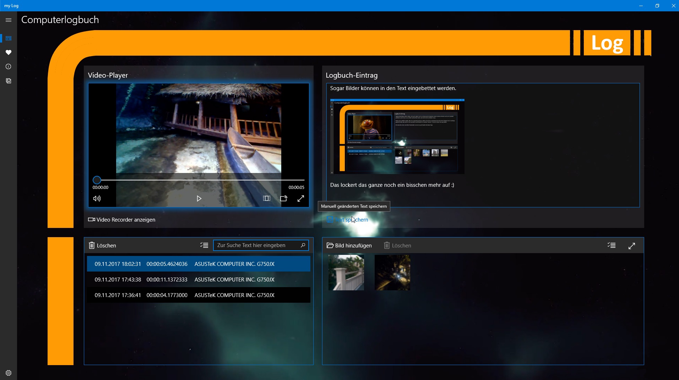679x380 pixels.
Task: Toggle multi-select in image gallery
Action: pos(612,246)
